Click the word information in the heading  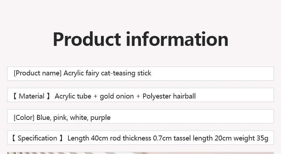point(177,39)
